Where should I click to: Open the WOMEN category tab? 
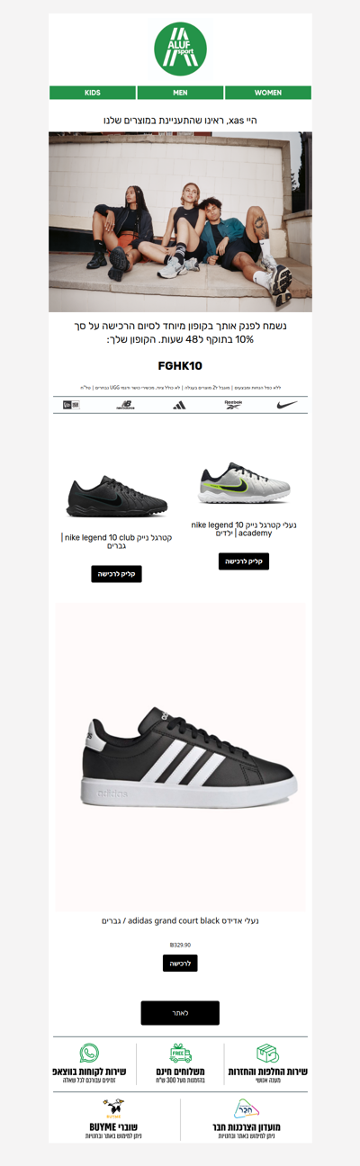tap(268, 93)
